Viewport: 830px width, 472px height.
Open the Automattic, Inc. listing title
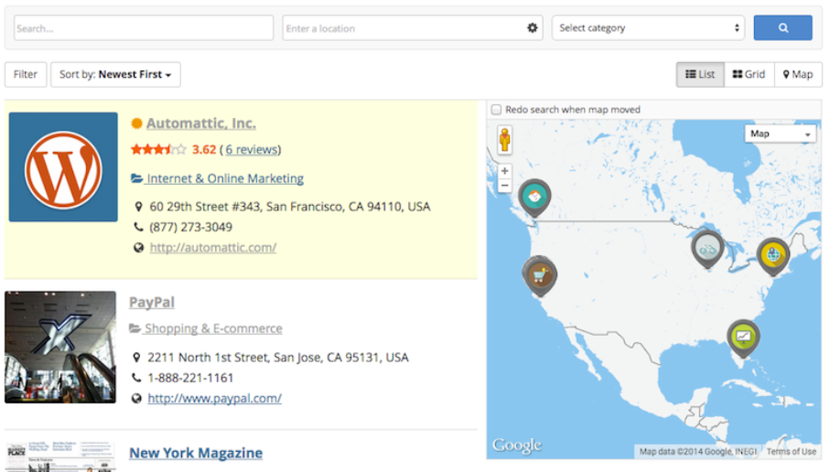click(x=201, y=123)
